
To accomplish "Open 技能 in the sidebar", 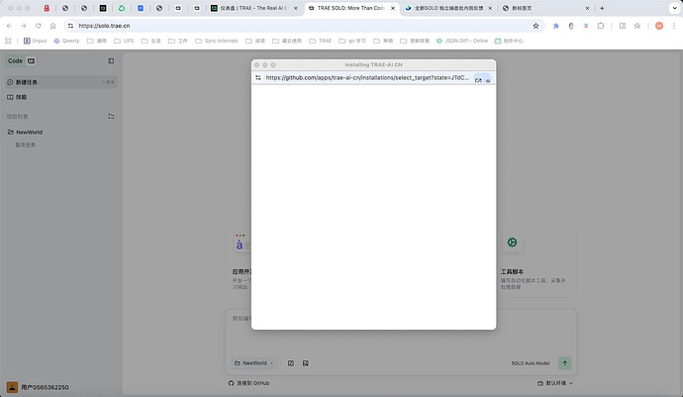I will tap(22, 97).
